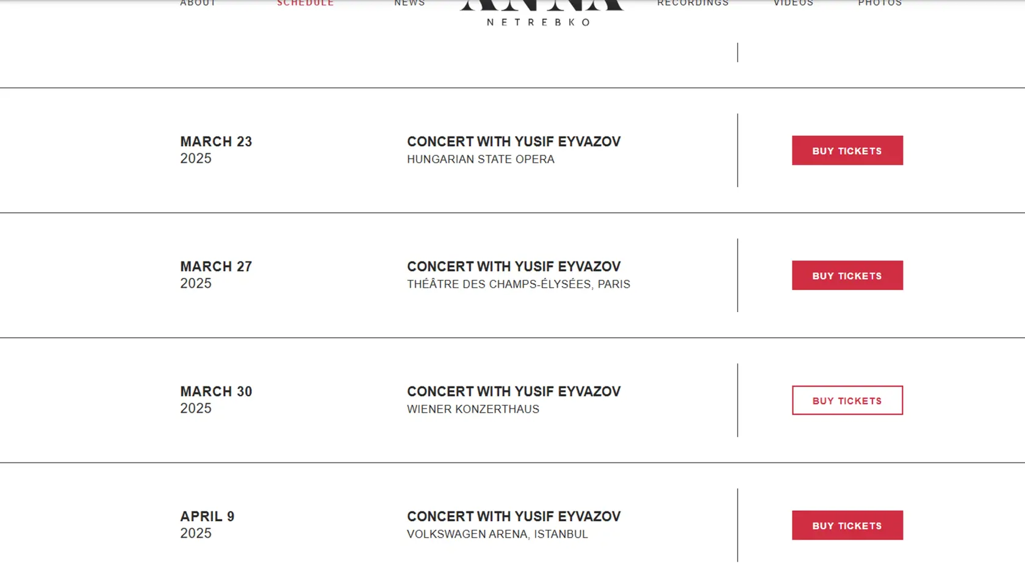Buy tickets for Wiener Konzerthaus concert

(x=847, y=400)
